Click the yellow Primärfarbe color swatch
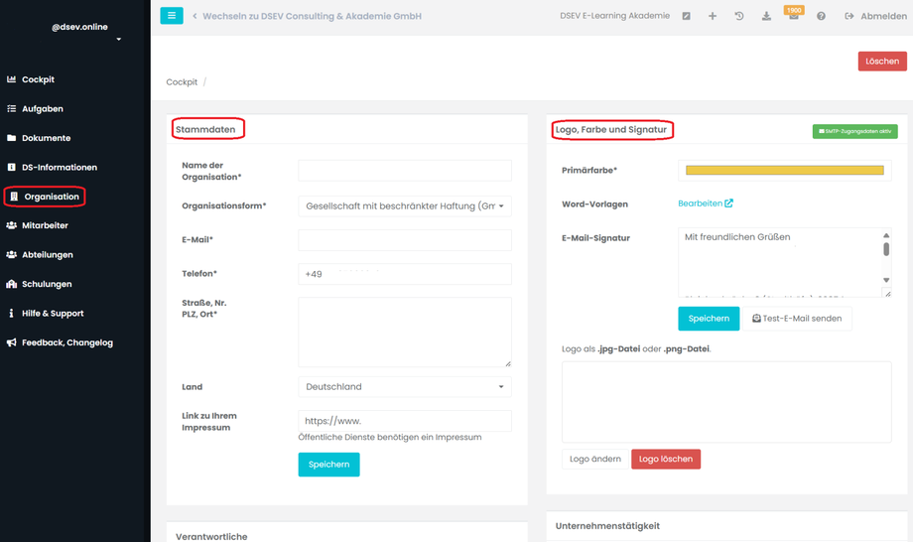The width and height of the screenshot is (913, 542). pos(784,171)
